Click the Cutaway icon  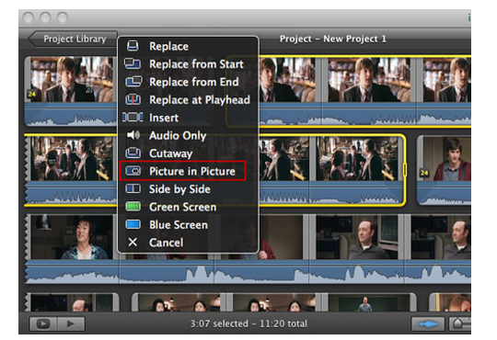click(133, 153)
